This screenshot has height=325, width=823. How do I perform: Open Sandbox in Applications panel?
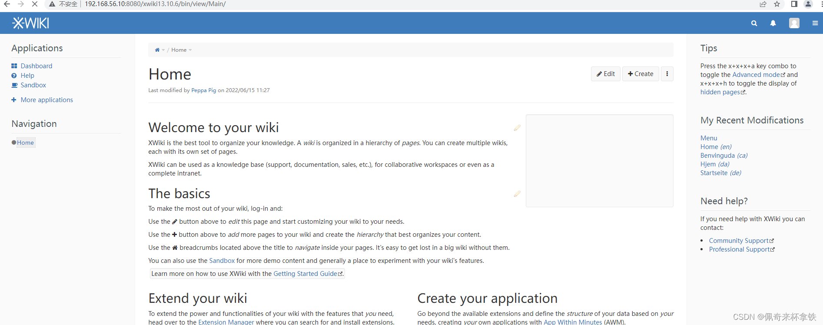(33, 85)
